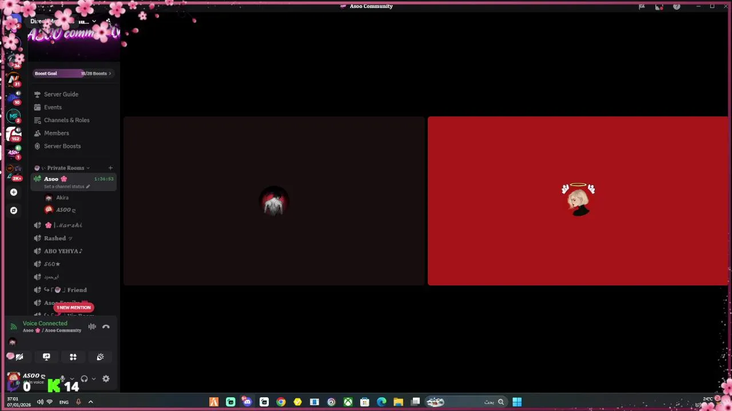Open File Explorer from taskbar
Image resolution: width=732 pixels, height=411 pixels.
coord(398,402)
